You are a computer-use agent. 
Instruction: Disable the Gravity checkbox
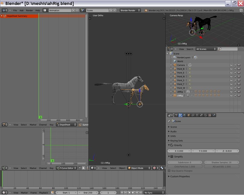point(172,145)
